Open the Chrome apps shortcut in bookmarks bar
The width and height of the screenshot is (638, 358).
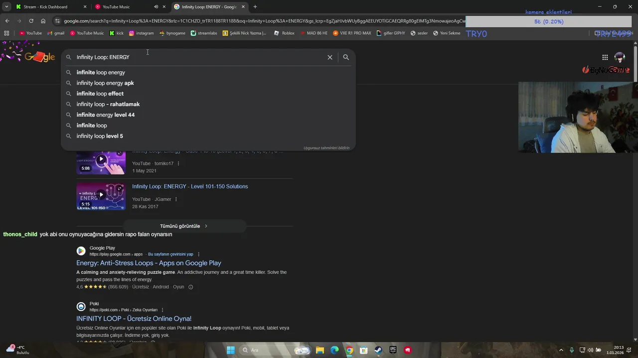[x=6, y=33]
